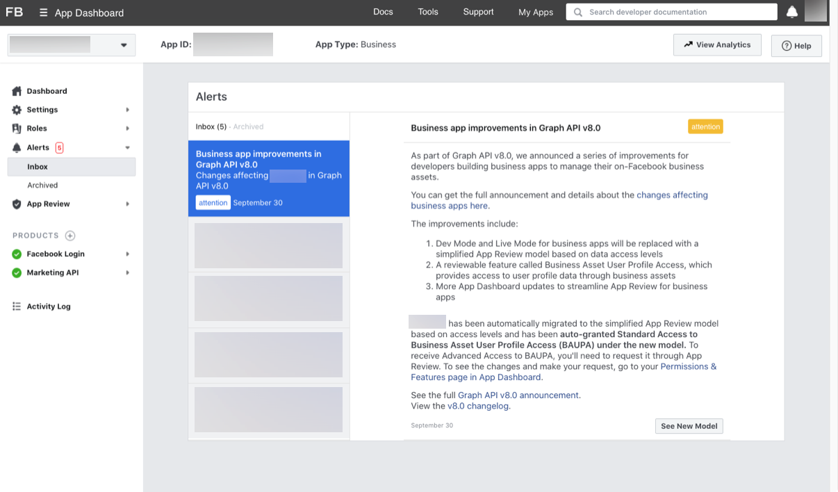Click the search developer documentation field
The image size is (838, 492).
(671, 12)
